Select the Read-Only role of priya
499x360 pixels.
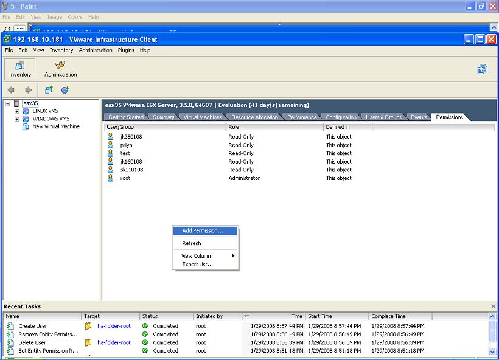[241, 145]
